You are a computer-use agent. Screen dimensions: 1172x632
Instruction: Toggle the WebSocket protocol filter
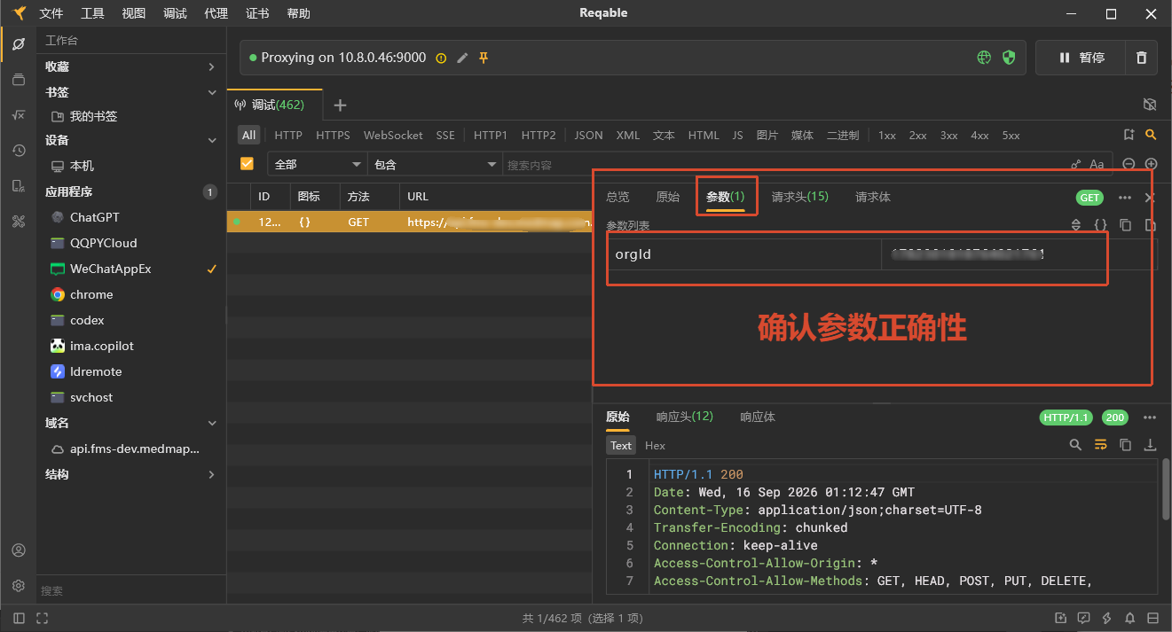[x=393, y=136]
